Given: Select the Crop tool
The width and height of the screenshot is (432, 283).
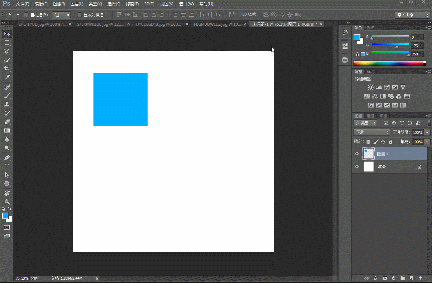Looking at the screenshot, I should tap(7, 69).
